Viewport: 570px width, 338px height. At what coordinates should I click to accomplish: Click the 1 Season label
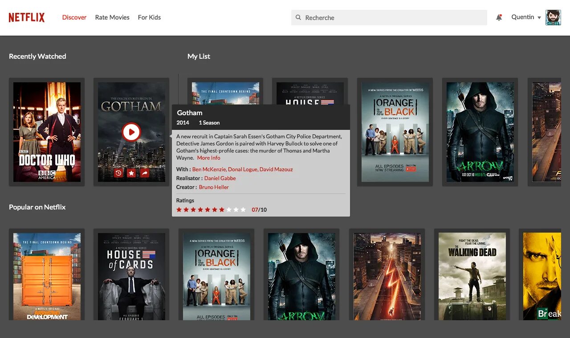click(x=209, y=123)
